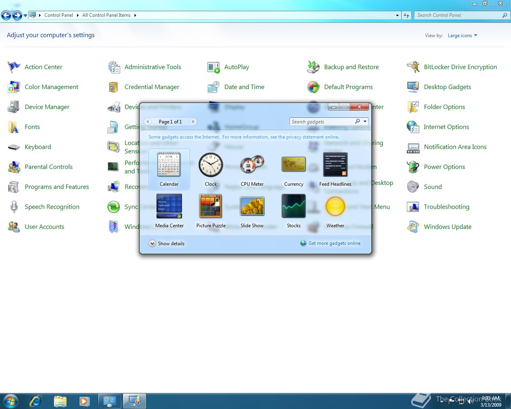Open Programs and Features icon
The image size is (511, 409).
14,187
